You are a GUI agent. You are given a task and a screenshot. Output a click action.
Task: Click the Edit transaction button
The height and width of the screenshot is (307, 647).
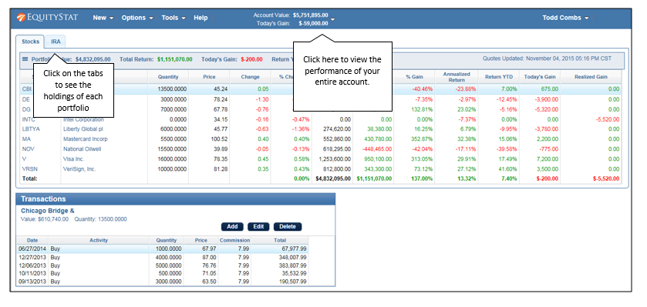(x=258, y=226)
